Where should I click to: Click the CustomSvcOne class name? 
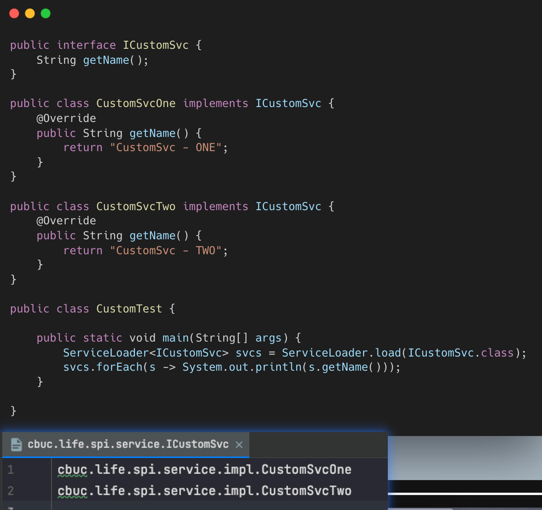coord(136,104)
